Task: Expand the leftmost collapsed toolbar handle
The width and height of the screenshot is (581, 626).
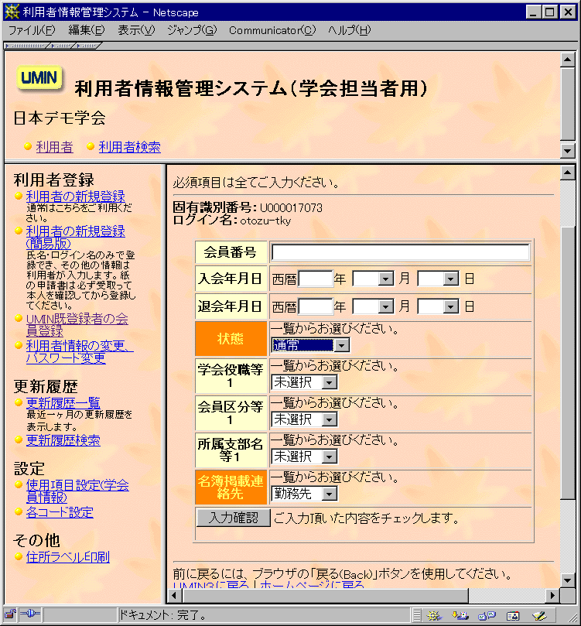Action: pyautogui.click(x=26, y=46)
